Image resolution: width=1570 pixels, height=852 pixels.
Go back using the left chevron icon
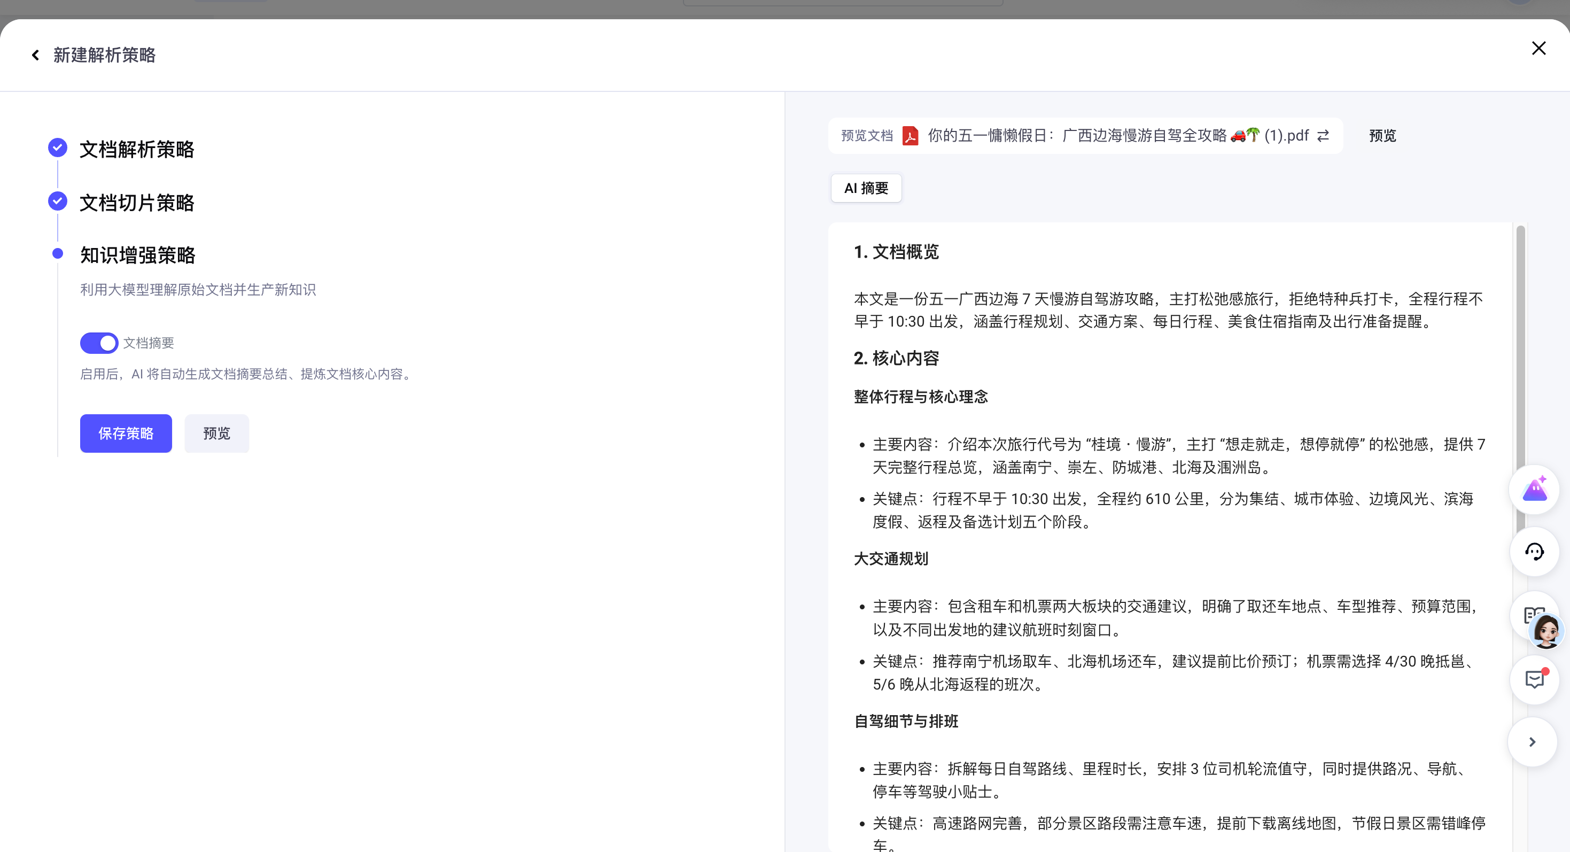click(35, 56)
